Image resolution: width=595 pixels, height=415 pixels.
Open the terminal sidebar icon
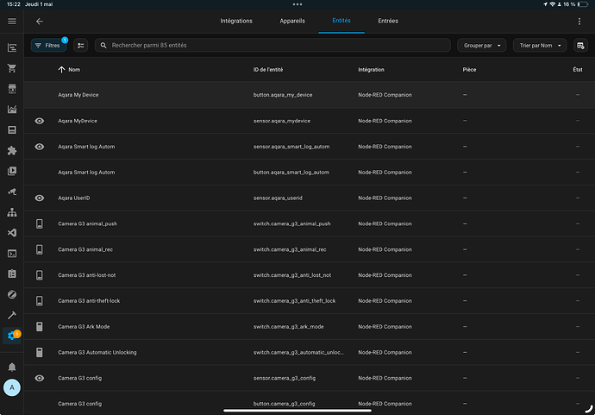click(12, 254)
